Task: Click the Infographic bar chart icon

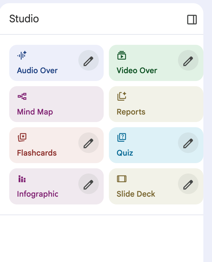Action: coord(22,179)
